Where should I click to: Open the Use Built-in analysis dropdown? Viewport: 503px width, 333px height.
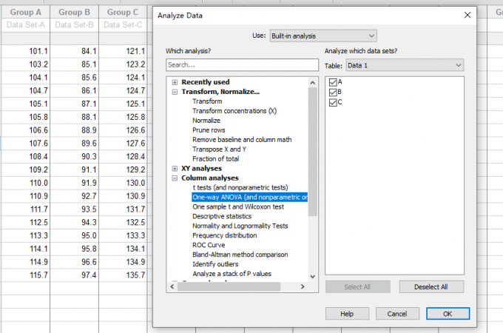tap(323, 36)
